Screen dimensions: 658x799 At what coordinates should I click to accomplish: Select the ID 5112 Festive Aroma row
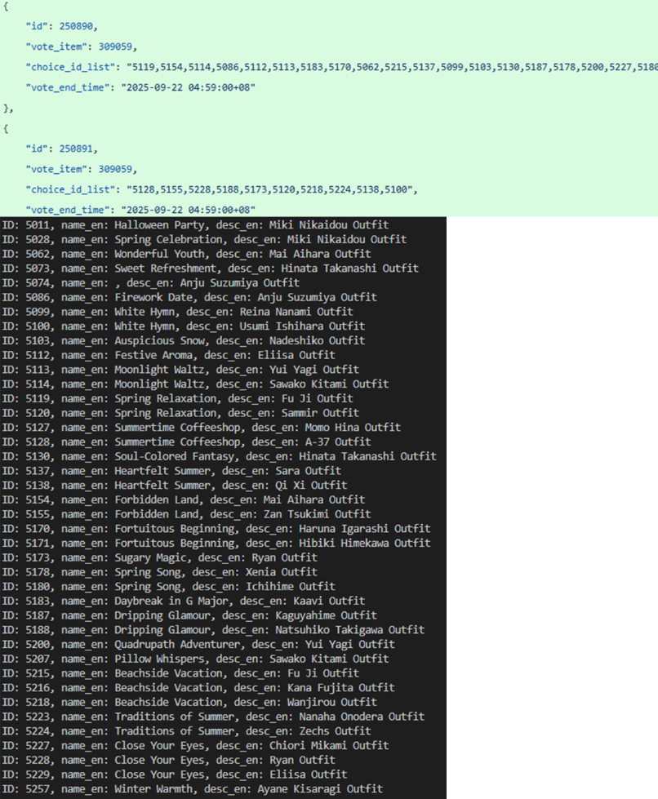pos(169,355)
